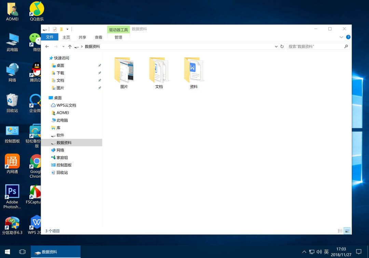Click the blue help question mark icon
369x258 pixels.
tap(348, 37)
